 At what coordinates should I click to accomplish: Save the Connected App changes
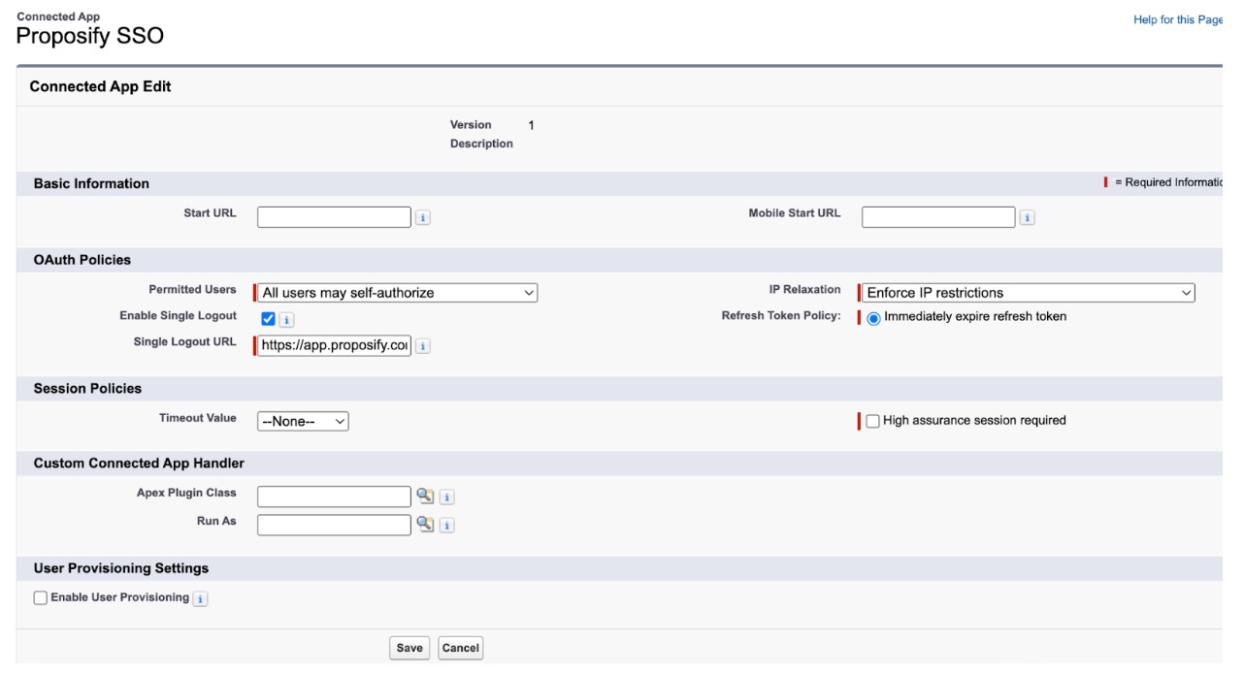[409, 646]
